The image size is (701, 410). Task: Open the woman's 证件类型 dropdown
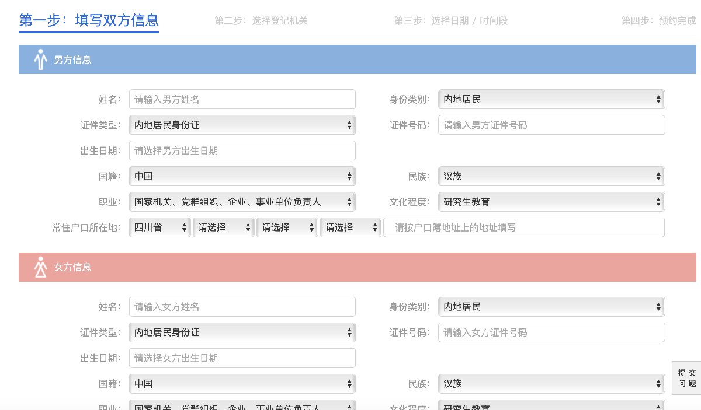pyautogui.click(x=242, y=332)
